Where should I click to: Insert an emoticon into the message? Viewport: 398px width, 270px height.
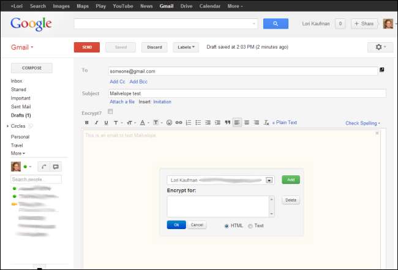click(x=169, y=123)
